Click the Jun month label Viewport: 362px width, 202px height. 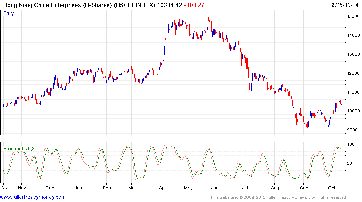coord(215,188)
